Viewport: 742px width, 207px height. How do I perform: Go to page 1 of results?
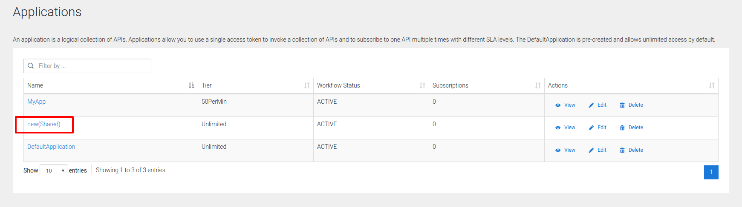(x=711, y=172)
